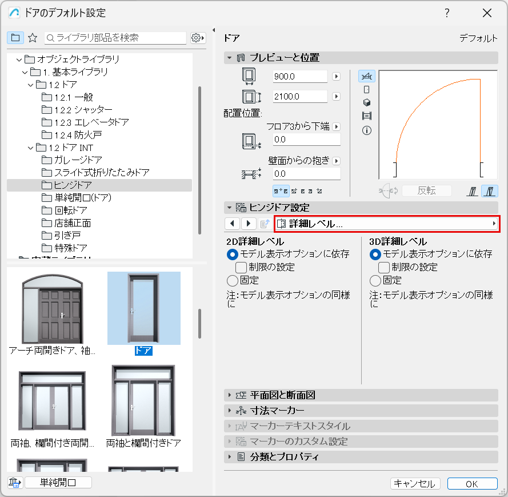Open the info (i) preview pane
508x497 pixels.
click(366, 128)
